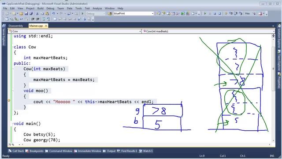
Task: Close the Mainer.cpp tab
Action: tap(46, 26)
